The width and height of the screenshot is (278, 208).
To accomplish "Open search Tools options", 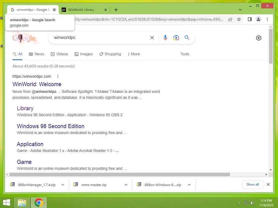I will [x=185, y=54].
